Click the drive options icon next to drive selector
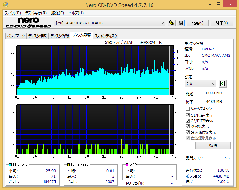The height and width of the screenshot is (190, 239). click(x=171, y=23)
